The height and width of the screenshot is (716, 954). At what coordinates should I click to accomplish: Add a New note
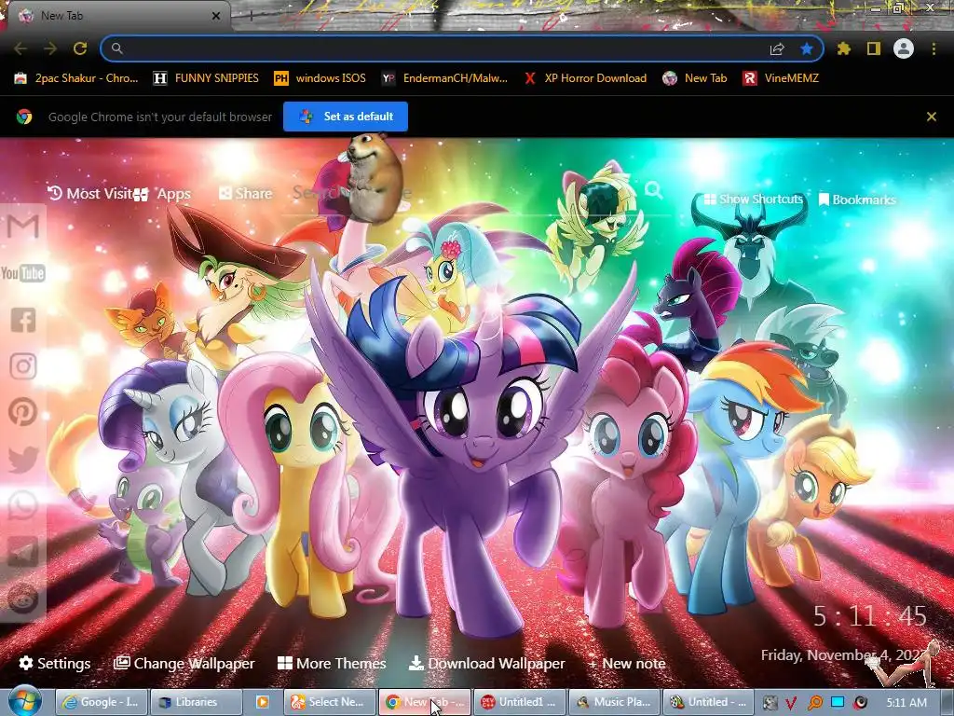tap(627, 664)
